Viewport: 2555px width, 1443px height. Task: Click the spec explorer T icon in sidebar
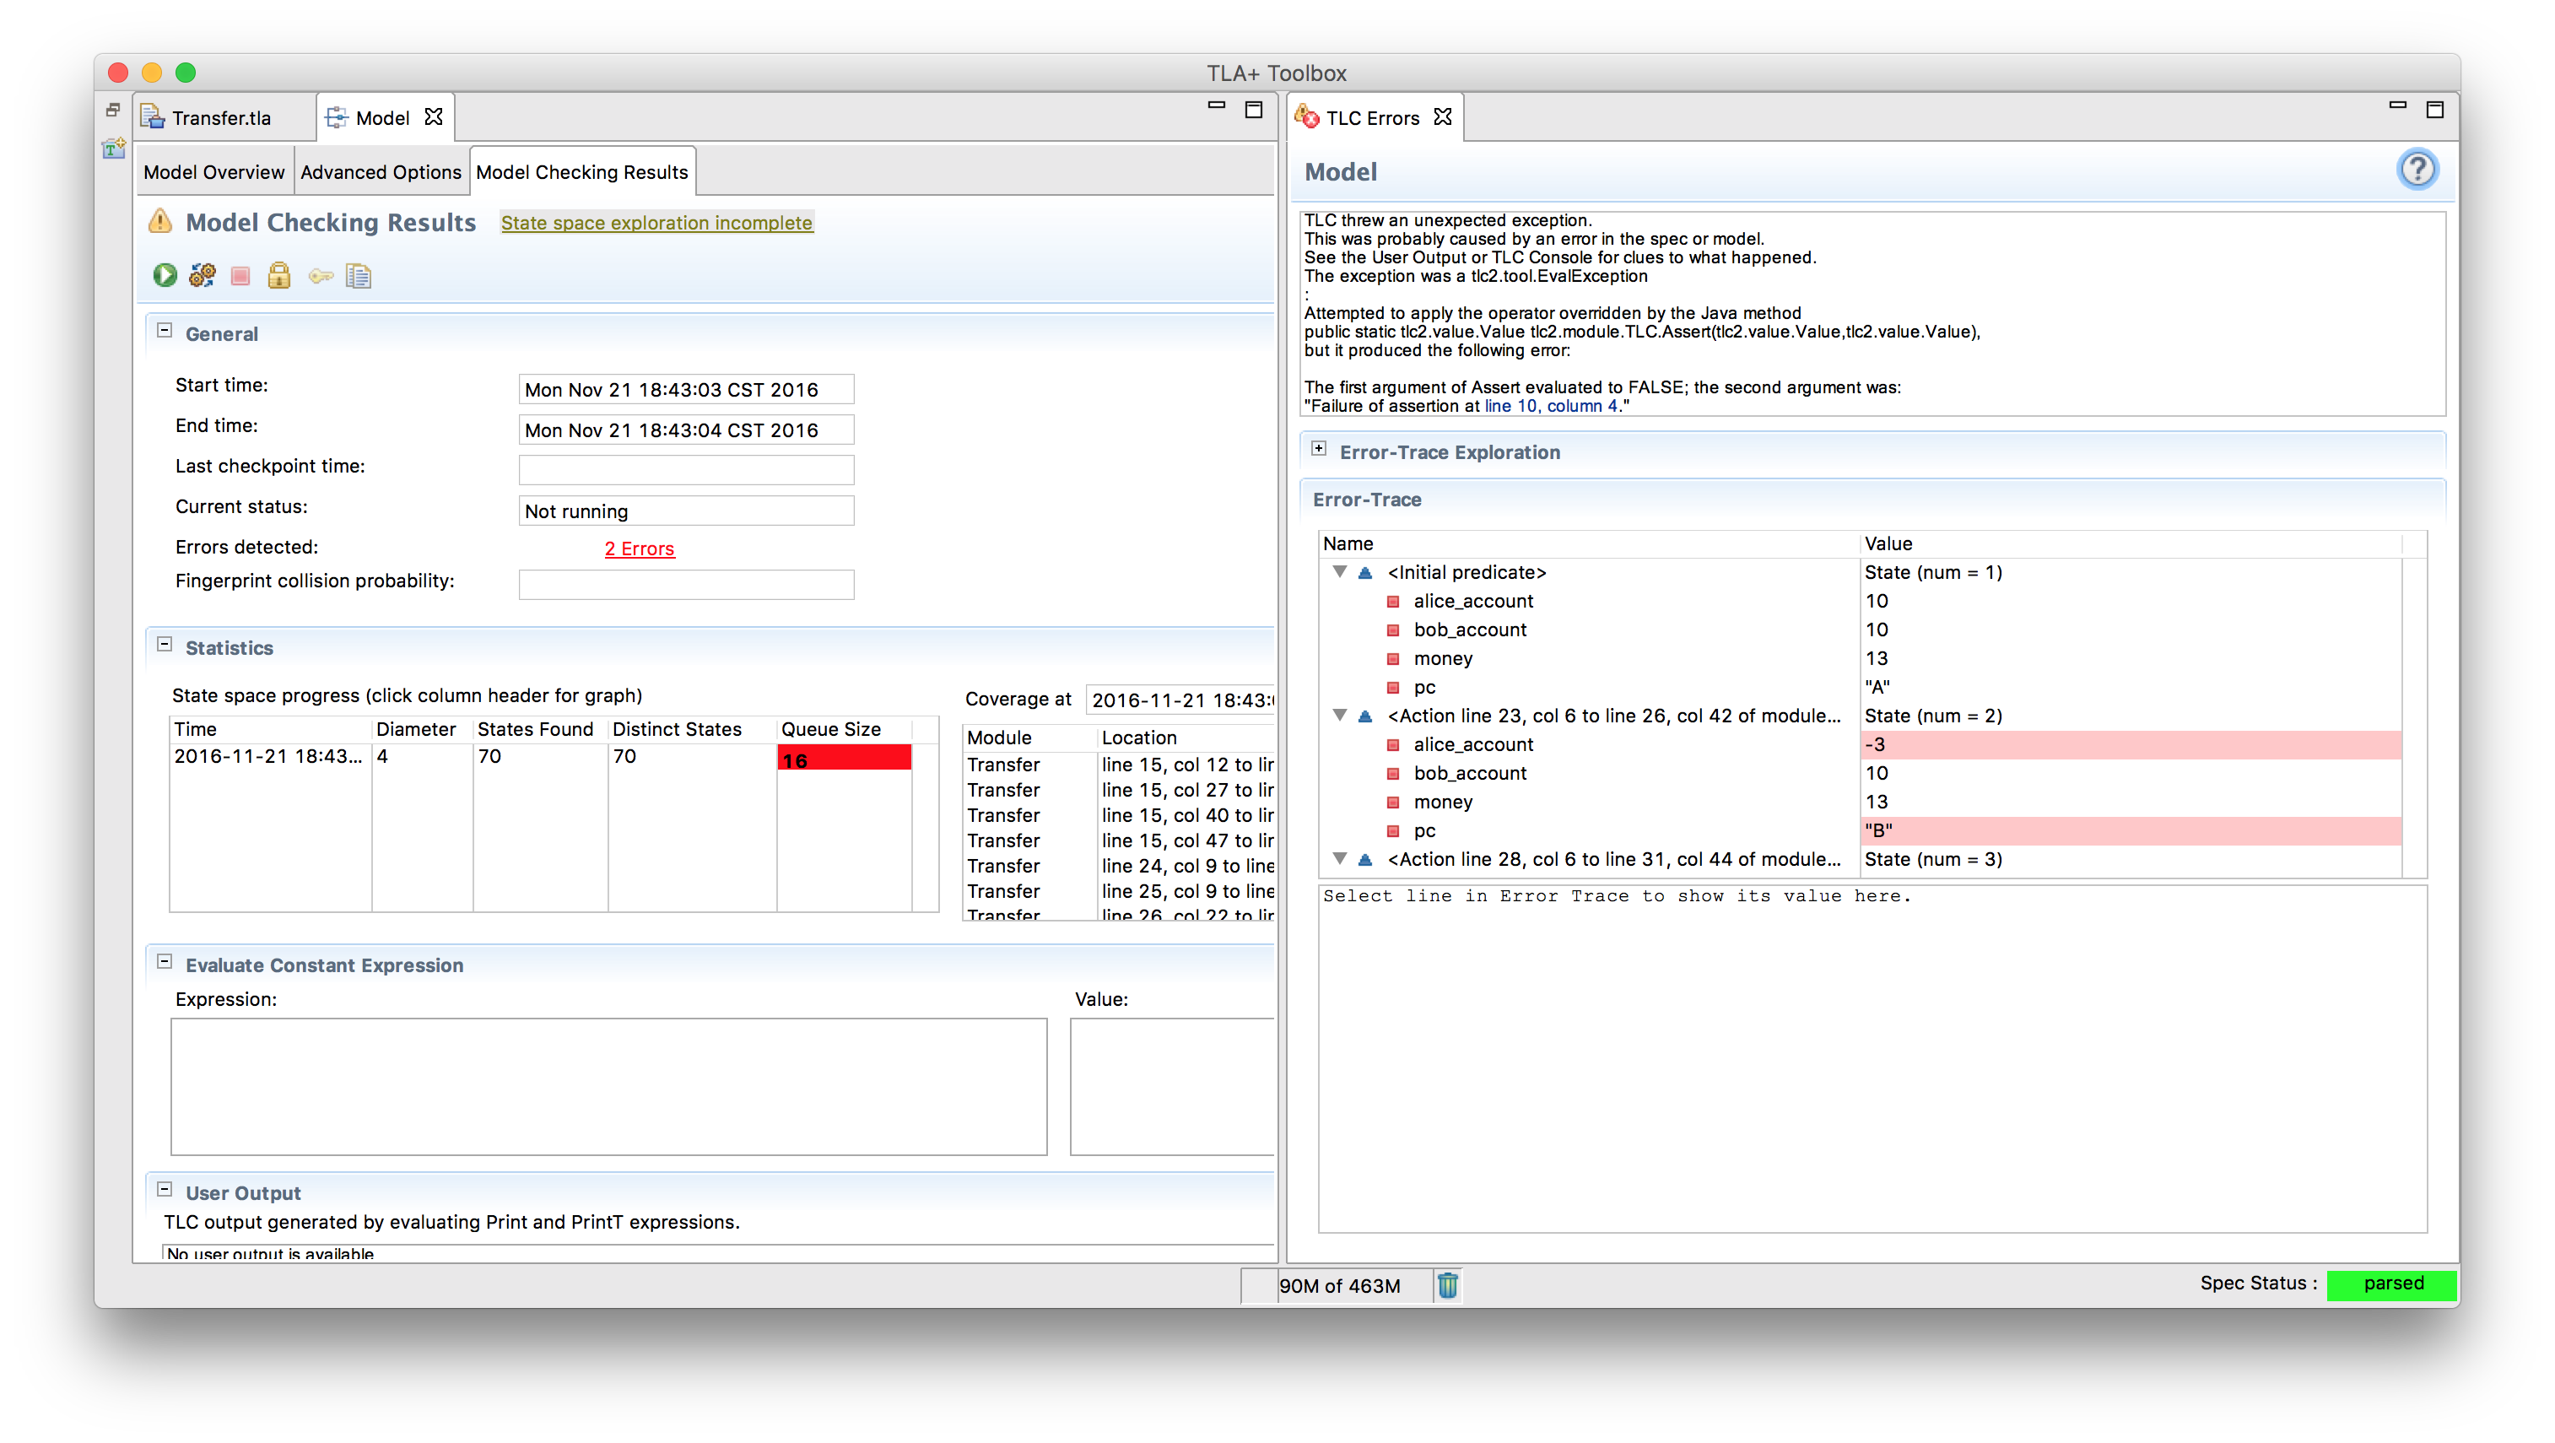114,149
